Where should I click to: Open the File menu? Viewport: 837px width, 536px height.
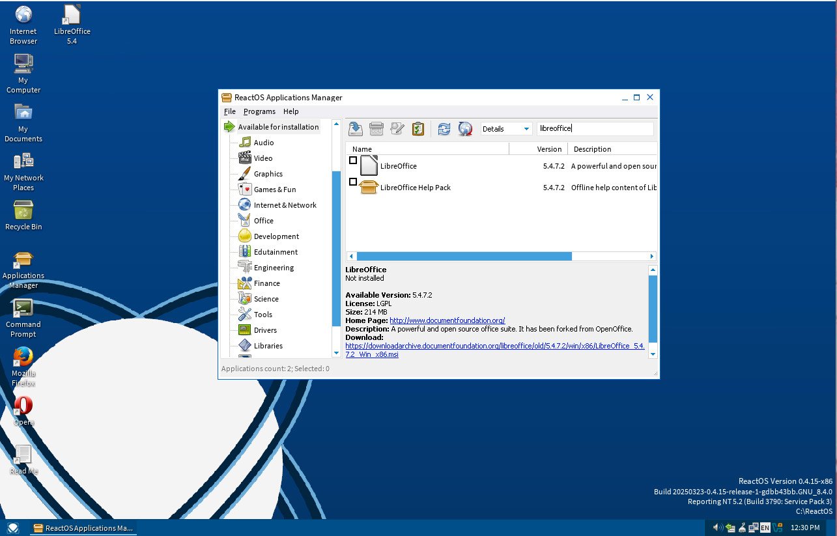point(229,111)
